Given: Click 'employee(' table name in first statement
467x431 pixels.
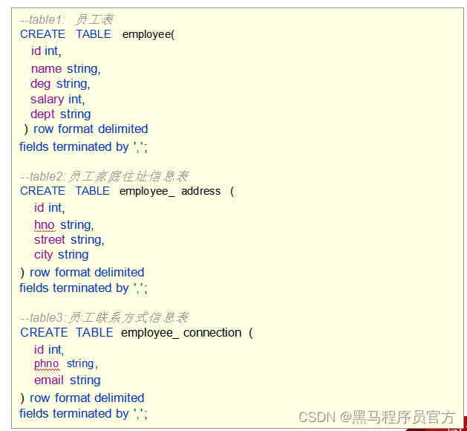Looking at the screenshot, I should coord(148,35).
